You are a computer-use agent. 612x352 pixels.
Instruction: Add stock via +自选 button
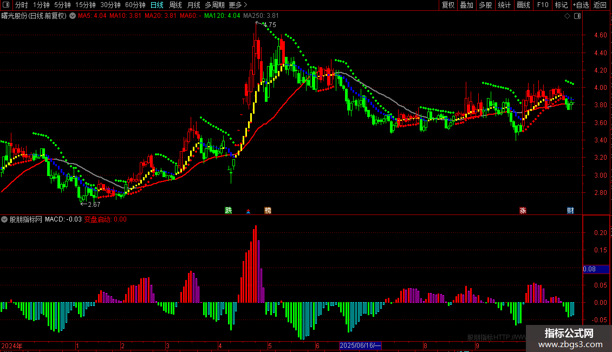point(581,5)
